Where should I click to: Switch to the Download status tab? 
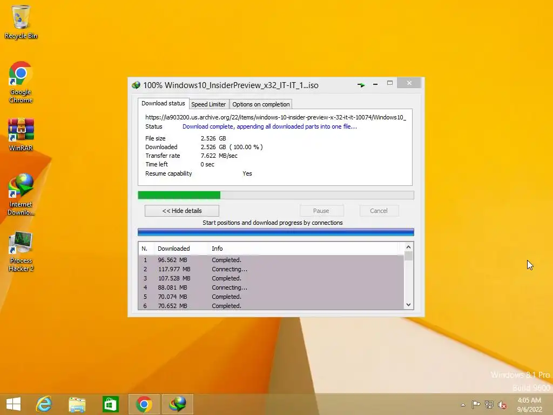coord(163,103)
